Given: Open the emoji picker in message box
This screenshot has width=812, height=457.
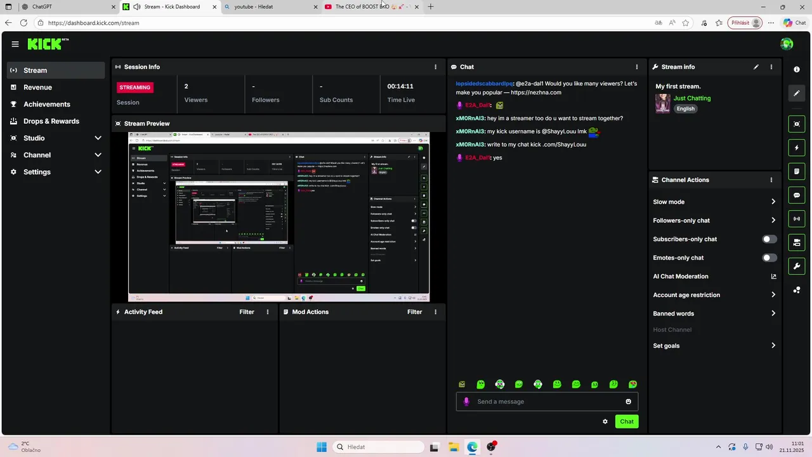Looking at the screenshot, I should point(629,401).
